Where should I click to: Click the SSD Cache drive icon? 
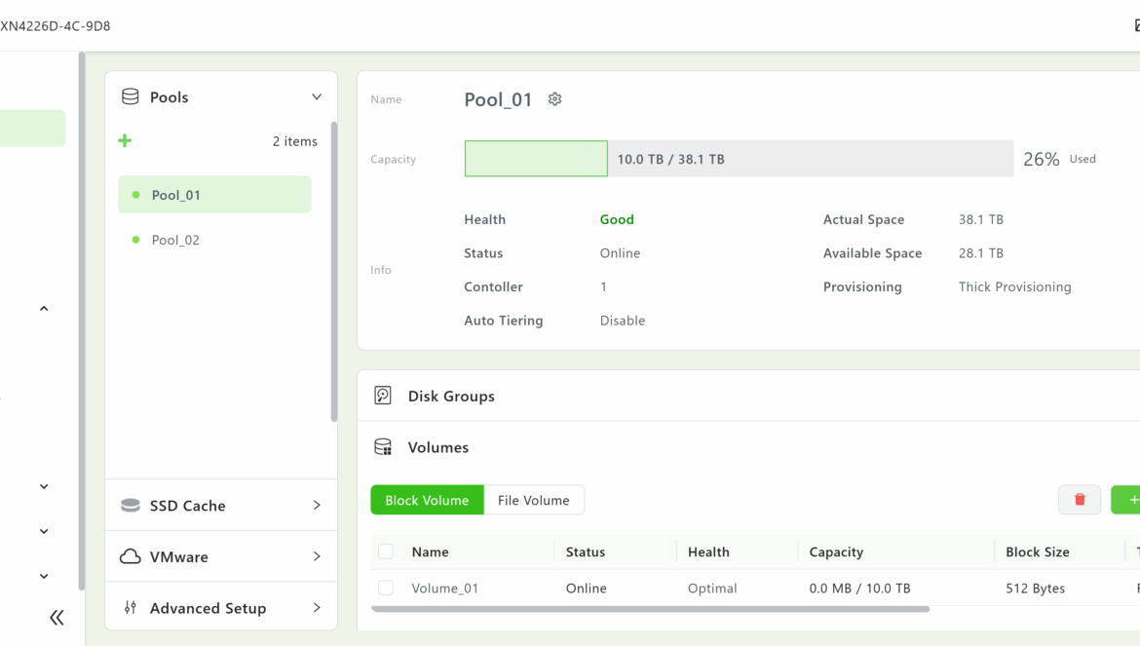tap(130, 506)
